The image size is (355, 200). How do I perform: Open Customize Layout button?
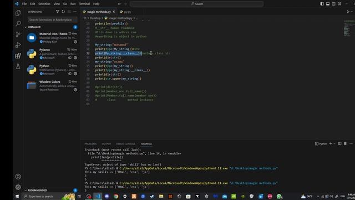coord(339,4)
